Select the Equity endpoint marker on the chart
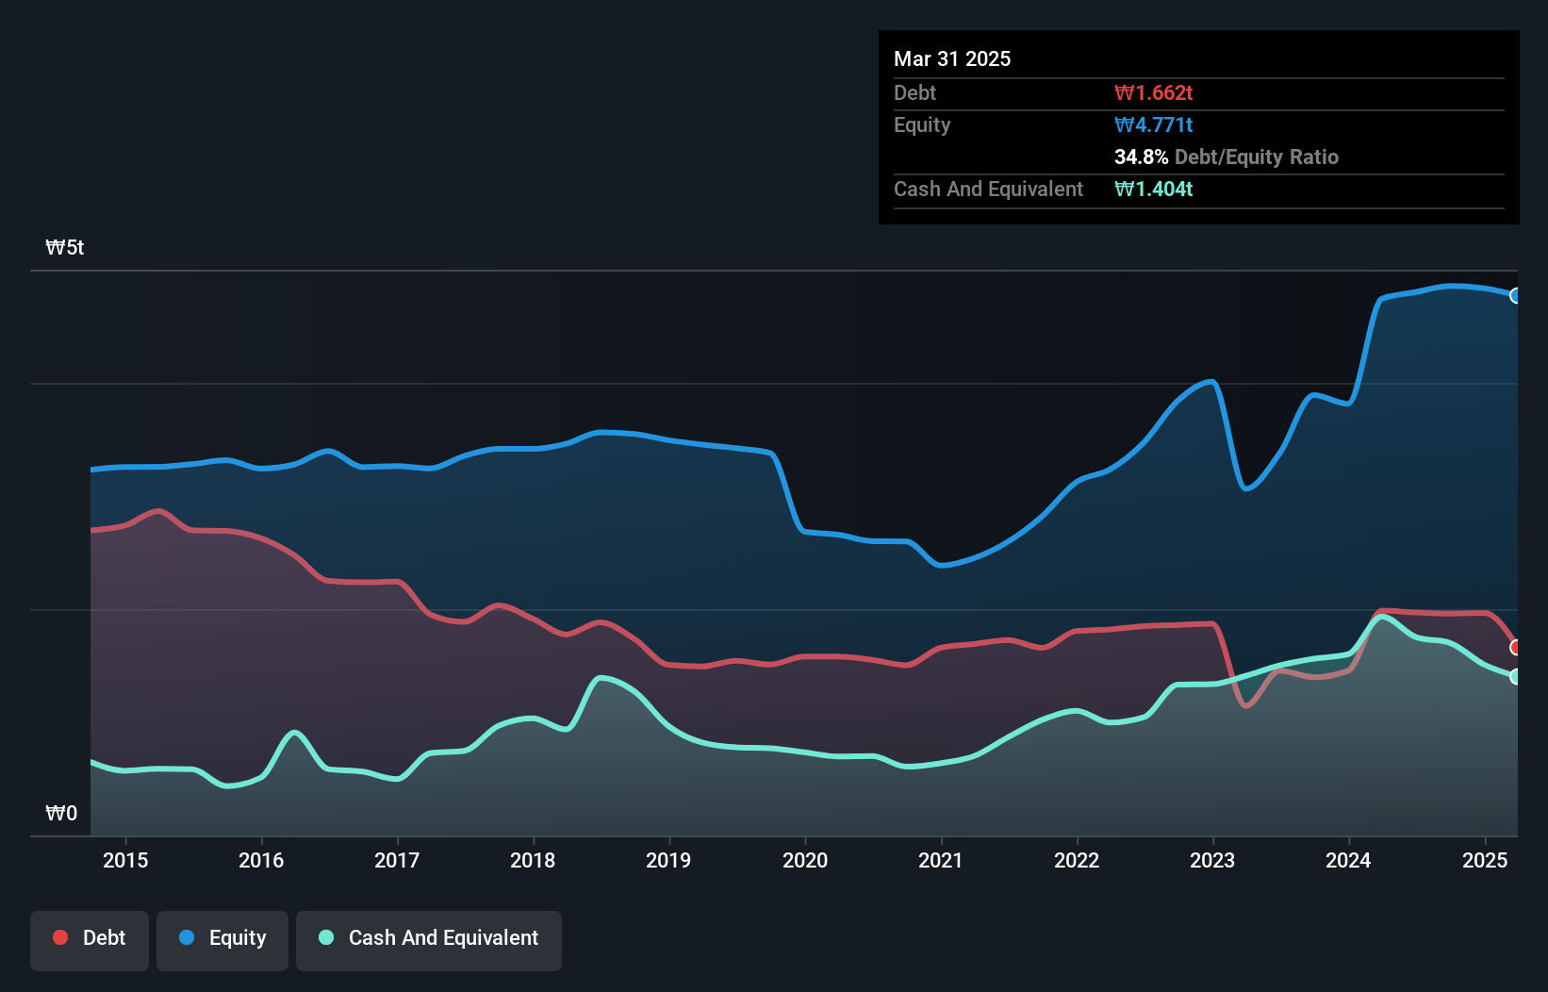This screenshot has height=992, width=1548. coord(1516,295)
